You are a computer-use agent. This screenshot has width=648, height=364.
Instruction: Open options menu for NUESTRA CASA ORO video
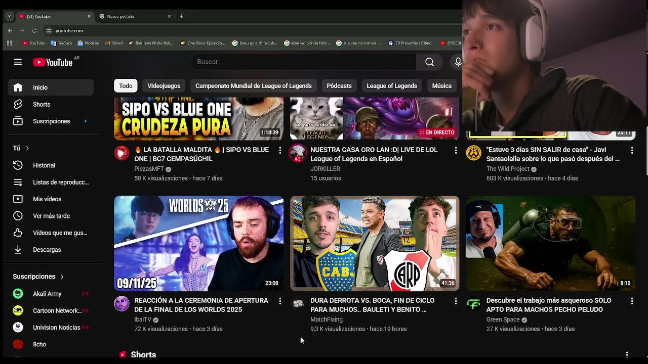pos(456,150)
